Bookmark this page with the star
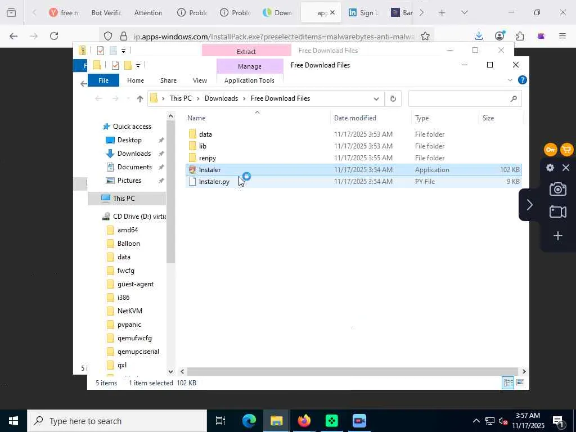The height and width of the screenshot is (432, 576). pyautogui.click(x=425, y=36)
